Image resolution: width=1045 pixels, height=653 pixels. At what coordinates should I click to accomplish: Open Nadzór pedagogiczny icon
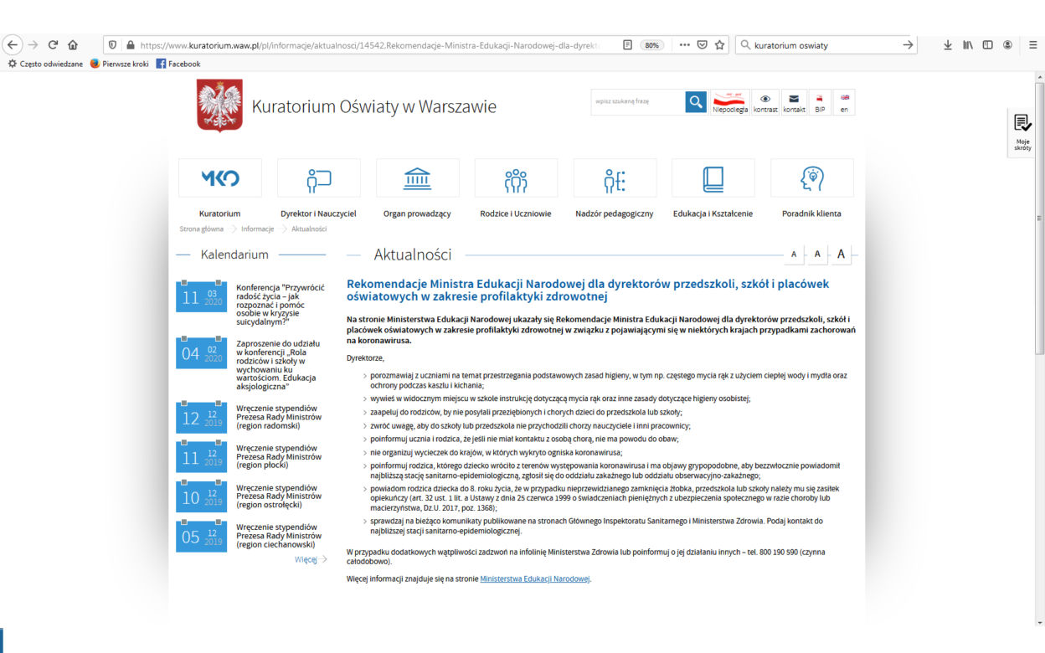[615, 177]
